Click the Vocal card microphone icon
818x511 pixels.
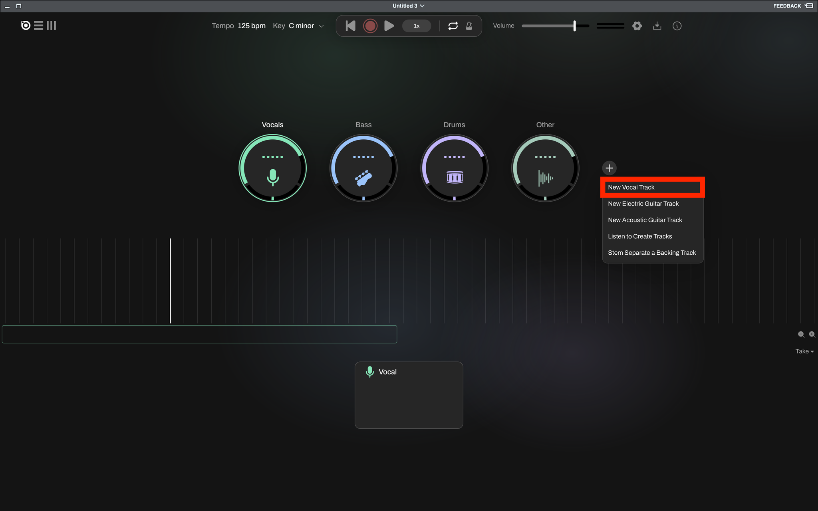tap(370, 372)
